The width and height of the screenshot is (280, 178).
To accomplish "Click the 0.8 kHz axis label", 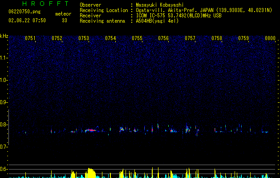I will click(4, 125).
